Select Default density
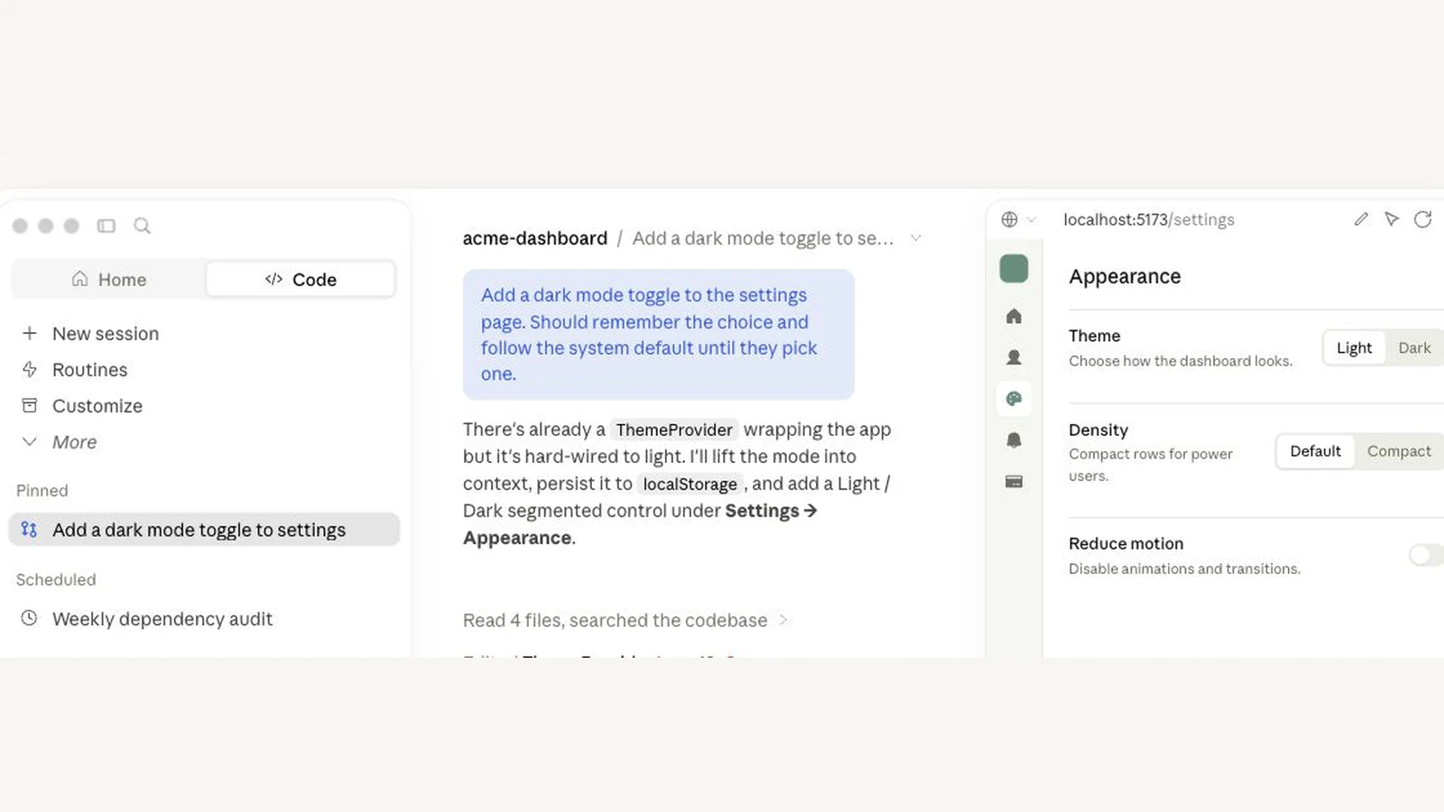This screenshot has height=812, width=1444. click(x=1315, y=451)
